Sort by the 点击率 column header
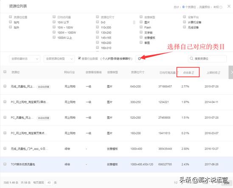The width and height of the screenshot is (233, 188). click(188, 73)
